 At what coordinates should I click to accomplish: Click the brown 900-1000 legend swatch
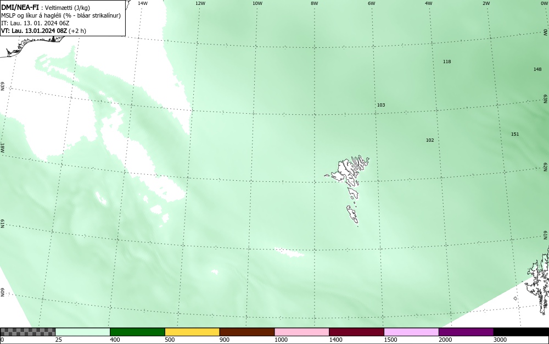pos(247,332)
